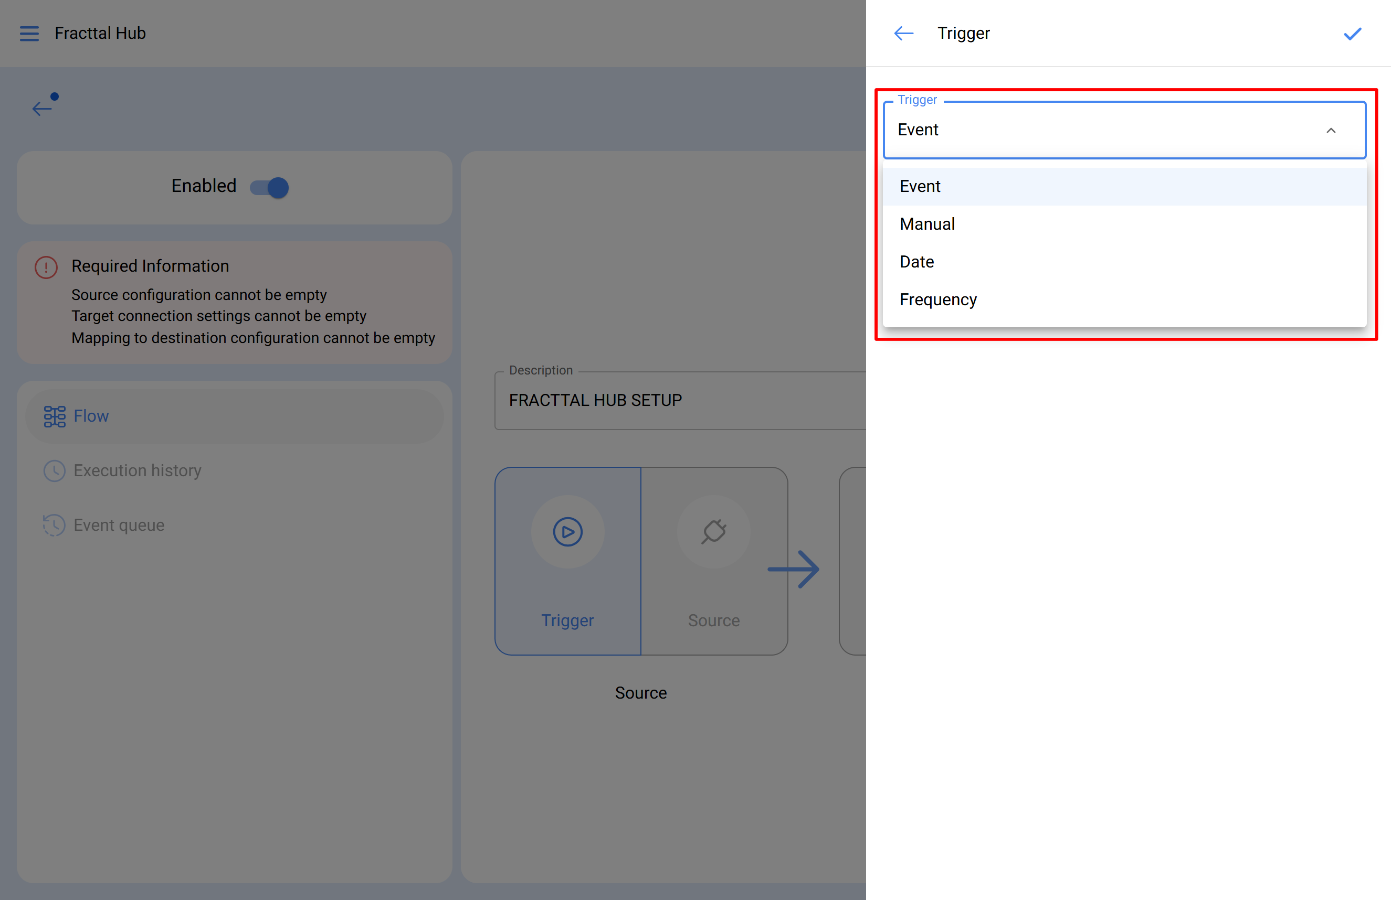
Task: Confirm trigger with the checkmark icon
Action: click(1352, 34)
